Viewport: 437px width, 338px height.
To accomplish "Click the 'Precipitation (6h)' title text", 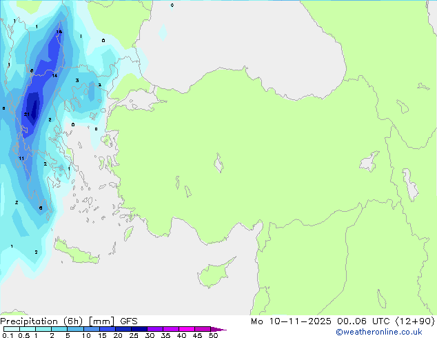I will tap(41, 321).
